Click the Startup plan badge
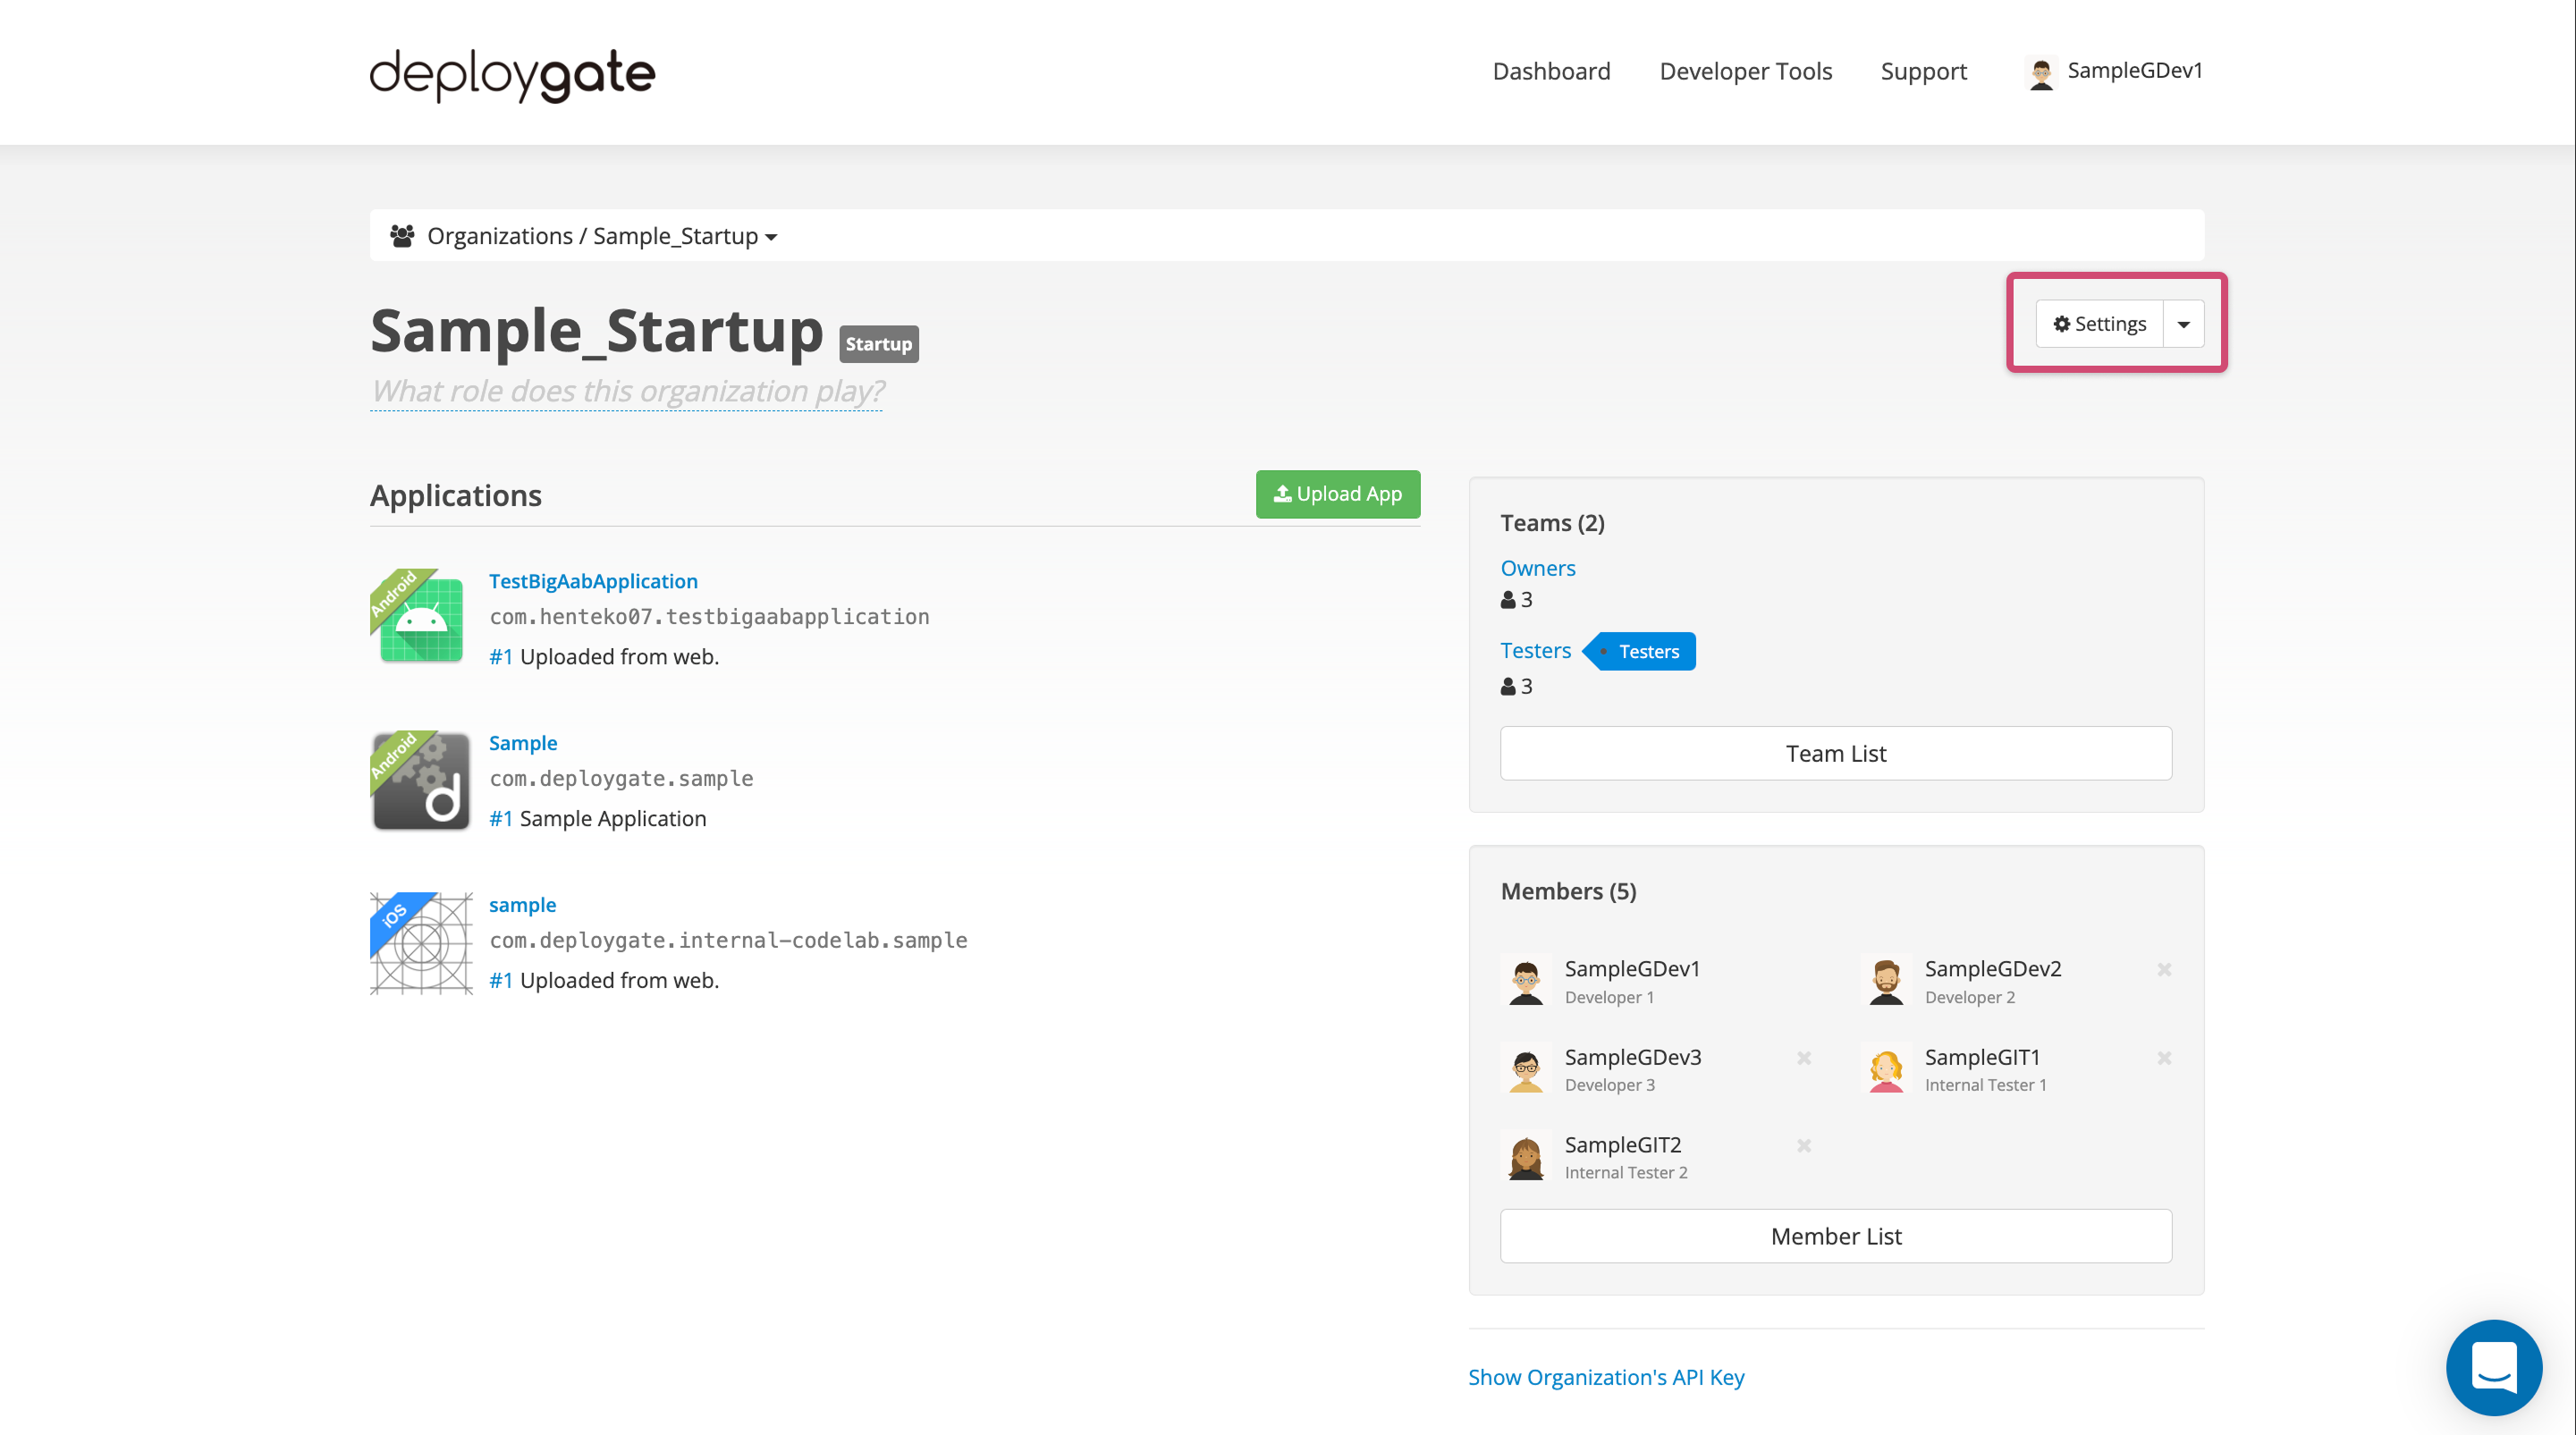The height and width of the screenshot is (1435, 2576). point(878,344)
